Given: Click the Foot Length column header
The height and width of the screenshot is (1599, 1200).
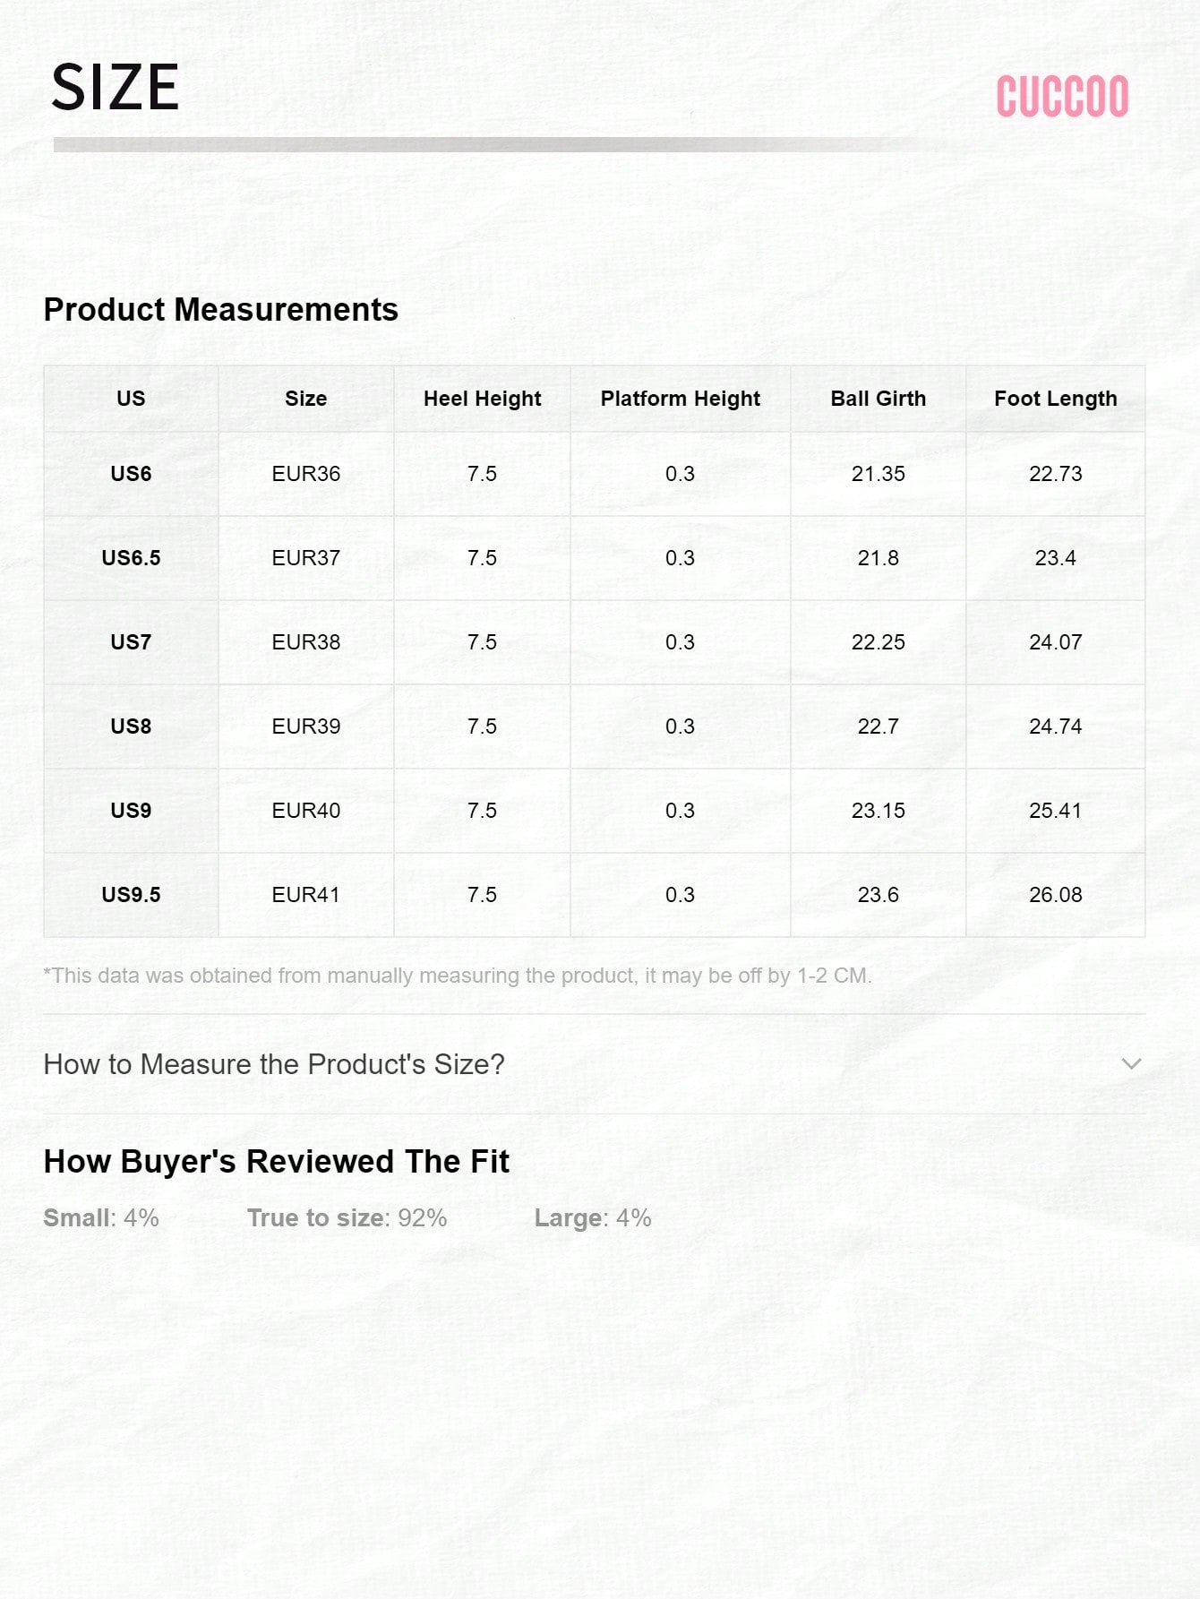Looking at the screenshot, I should pyautogui.click(x=1055, y=399).
